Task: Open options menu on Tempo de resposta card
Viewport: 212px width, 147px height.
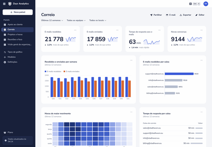Action: point(159,30)
